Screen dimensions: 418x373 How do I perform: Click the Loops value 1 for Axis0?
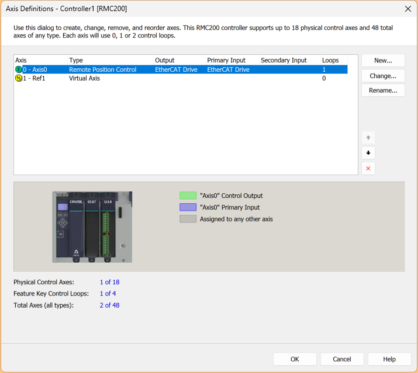[324, 69]
